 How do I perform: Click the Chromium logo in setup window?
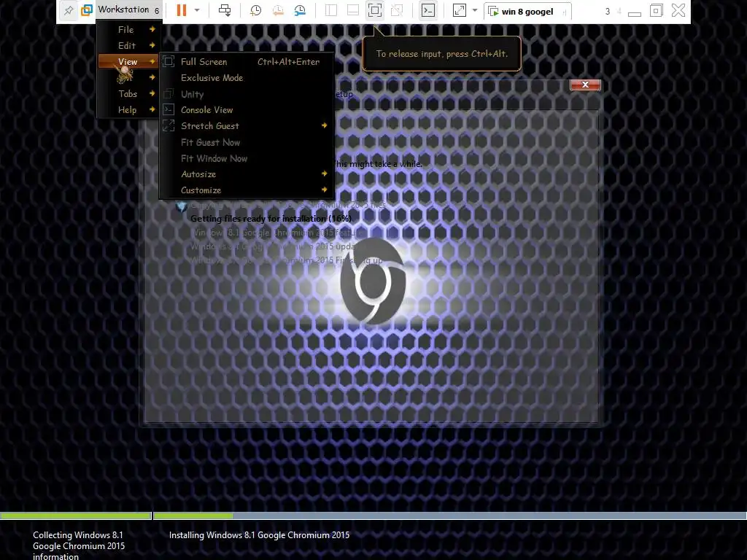(x=373, y=281)
